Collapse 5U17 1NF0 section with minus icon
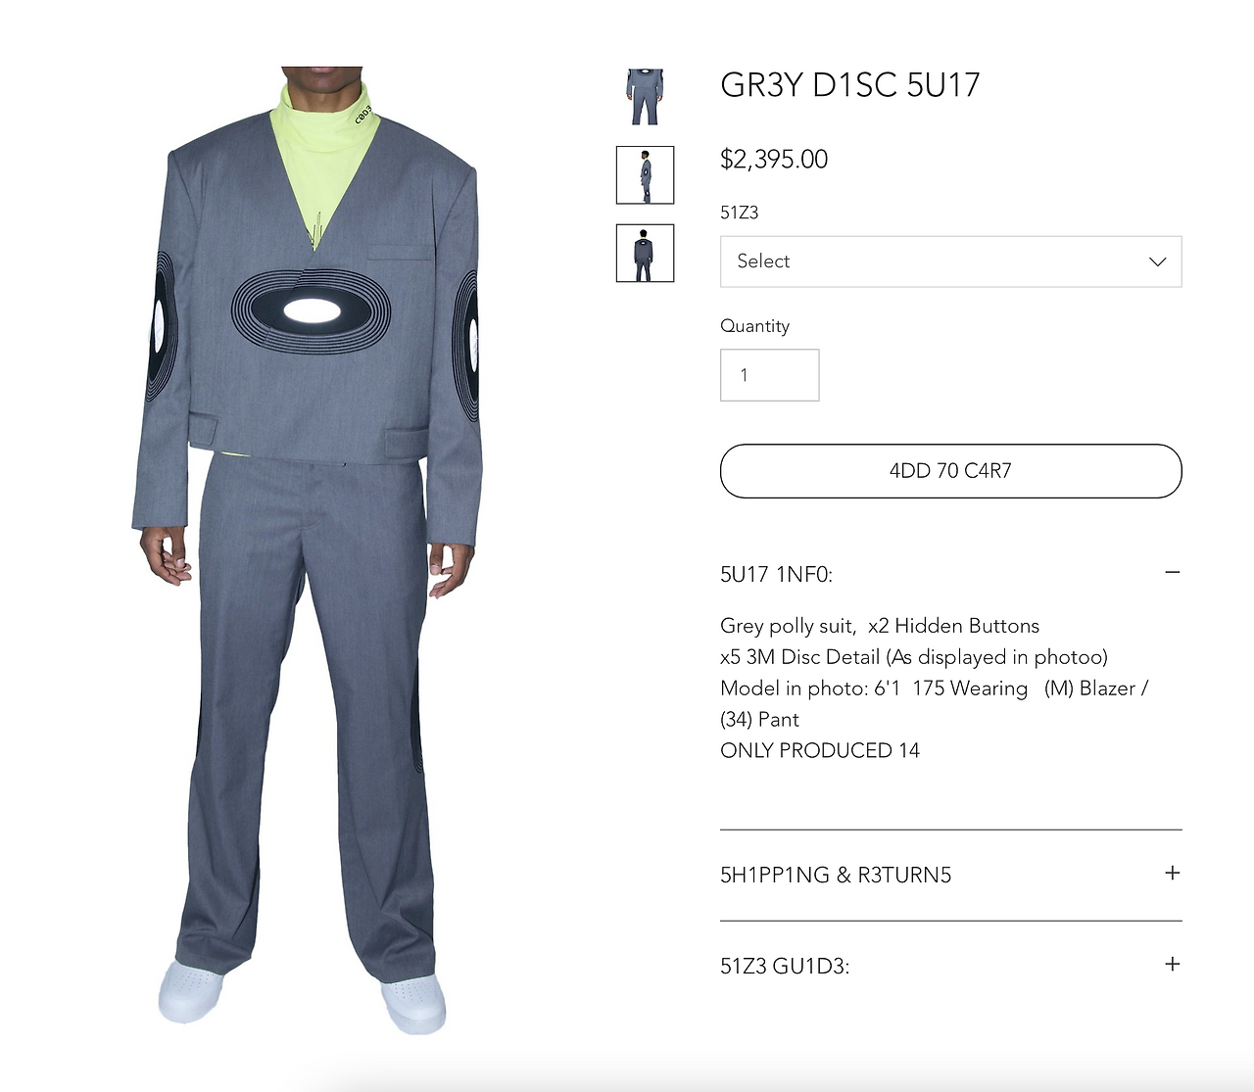1254x1092 pixels. pyautogui.click(x=1172, y=572)
